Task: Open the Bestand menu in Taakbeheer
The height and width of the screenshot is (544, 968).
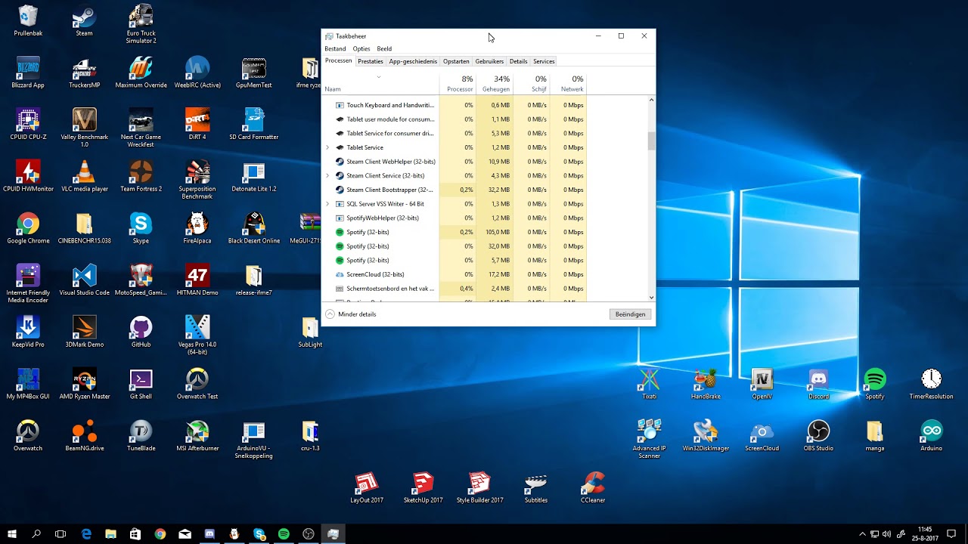Action: tap(335, 48)
